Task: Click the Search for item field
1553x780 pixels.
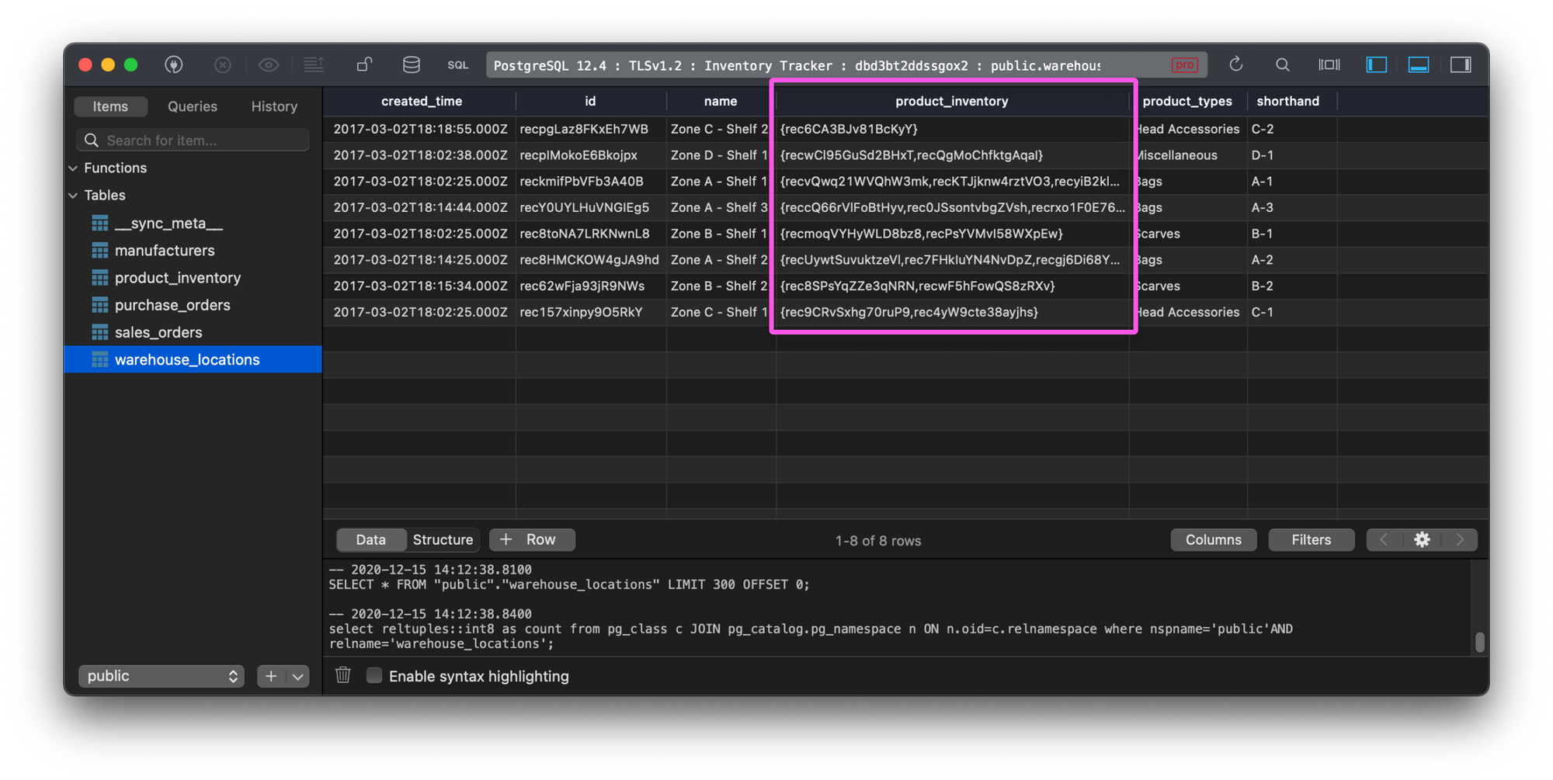Action: [x=193, y=140]
